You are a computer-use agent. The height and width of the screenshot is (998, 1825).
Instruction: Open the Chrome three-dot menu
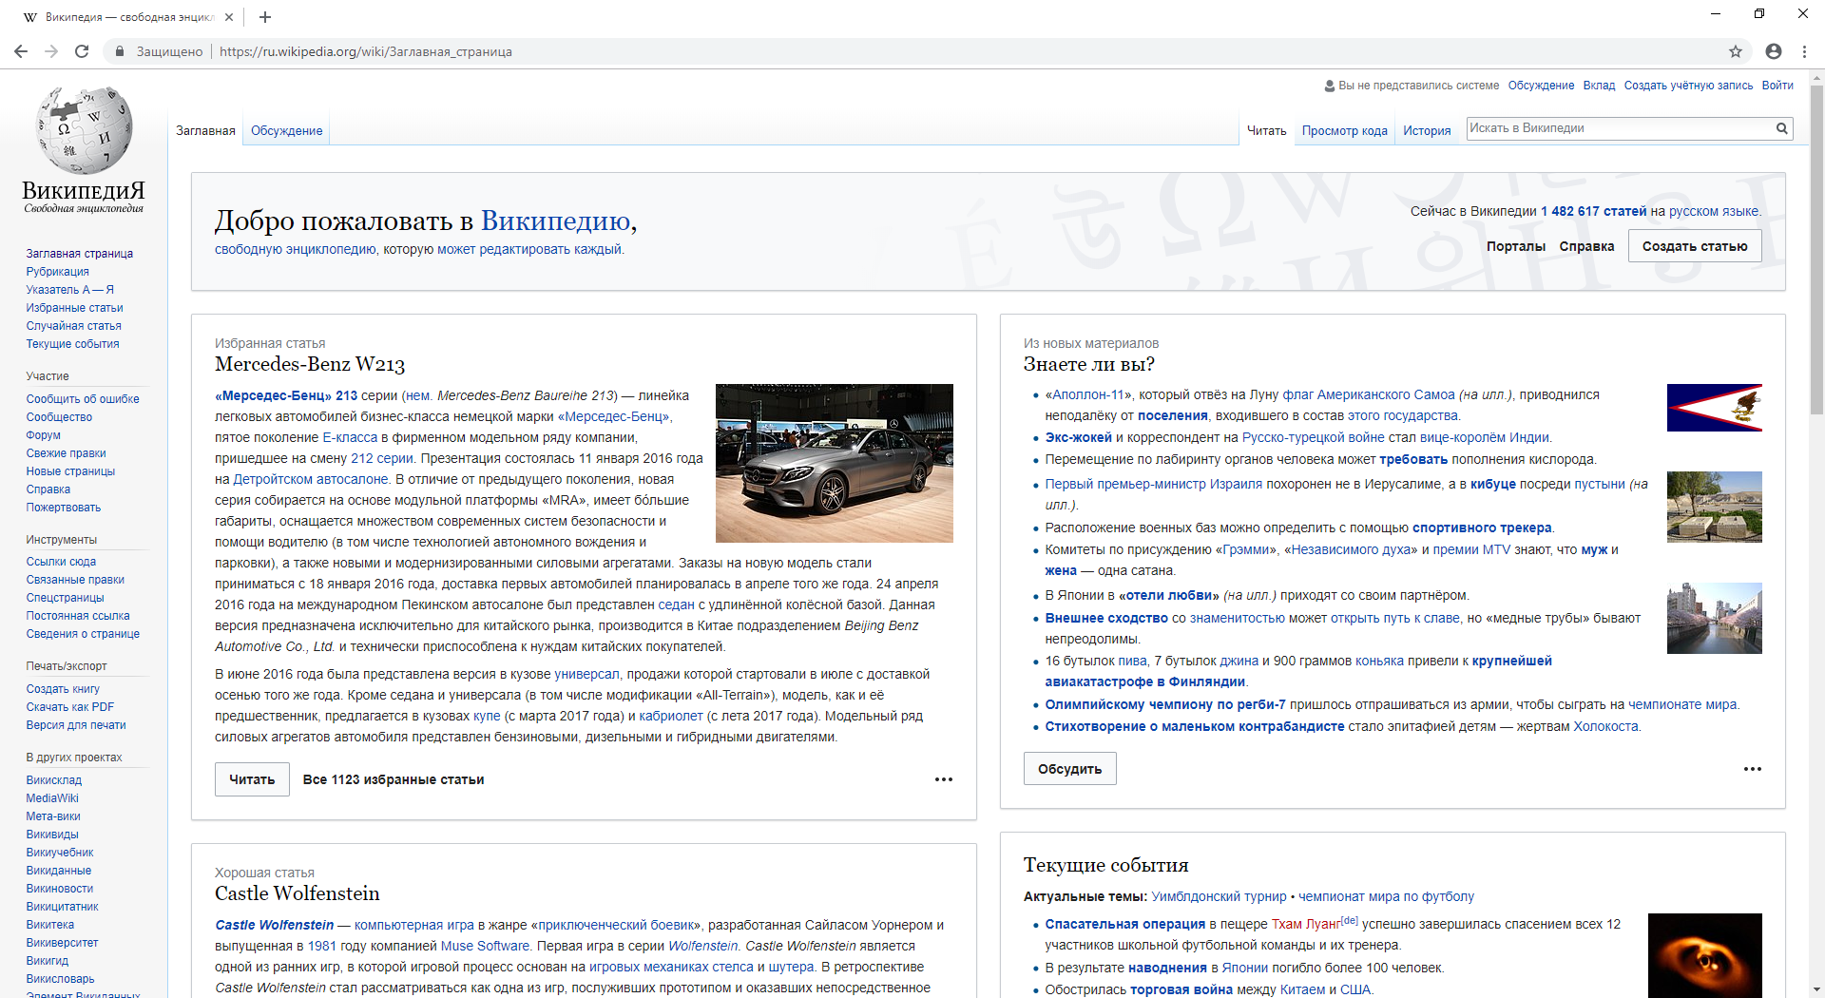pyautogui.click(x=1804, y=51)
